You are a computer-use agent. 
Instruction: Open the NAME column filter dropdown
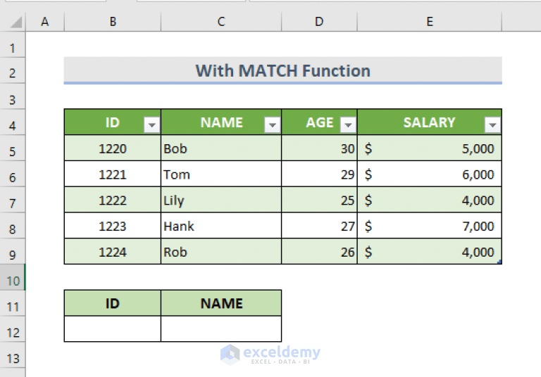coord(272,124)
